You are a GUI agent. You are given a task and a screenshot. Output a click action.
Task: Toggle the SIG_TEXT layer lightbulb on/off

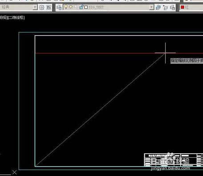66,7
